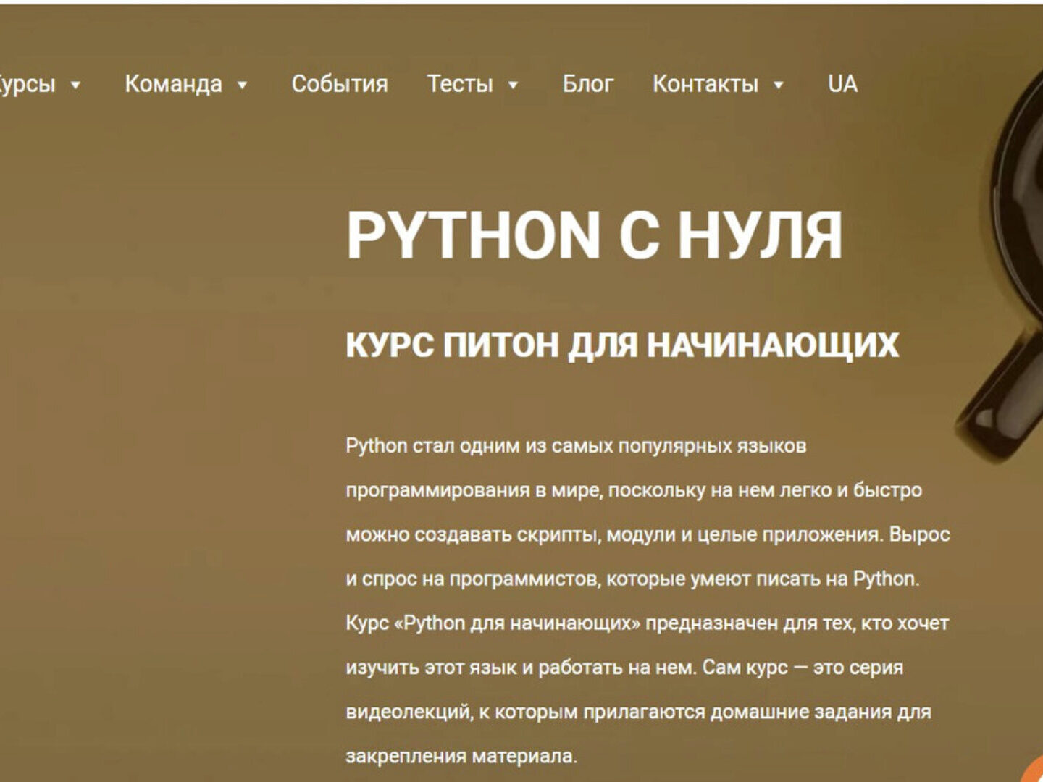1043x782 pixels.
Task: Click the Контакты navigation label
Action: 705,84
